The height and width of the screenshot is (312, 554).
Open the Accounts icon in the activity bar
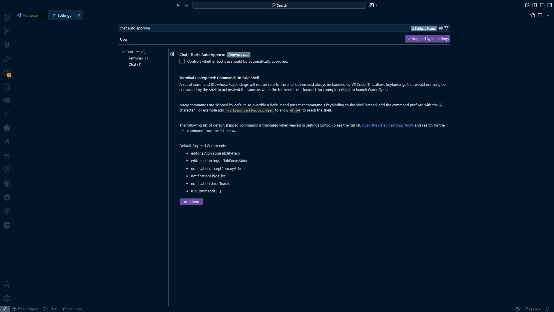(x=6, y=285)
